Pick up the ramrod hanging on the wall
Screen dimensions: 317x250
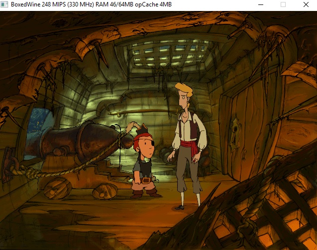(x=142, y=112)
